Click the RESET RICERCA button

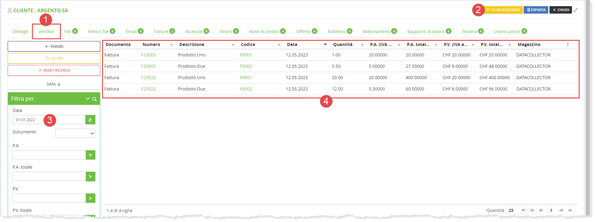[54, 71]
